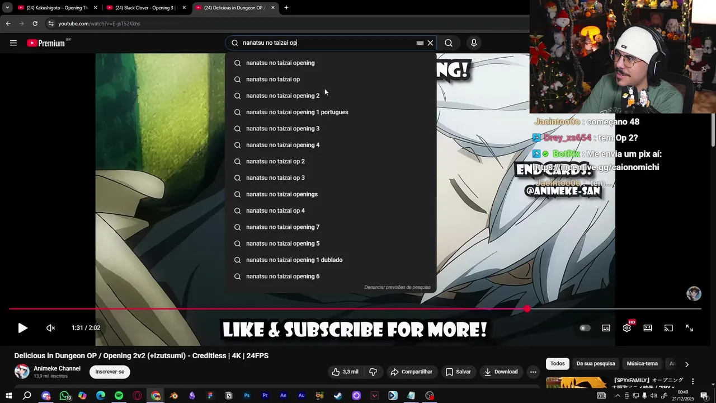The image size is (716, 403).
Task: Open Photoshop from the taskbar
Action: pos(247,396)
